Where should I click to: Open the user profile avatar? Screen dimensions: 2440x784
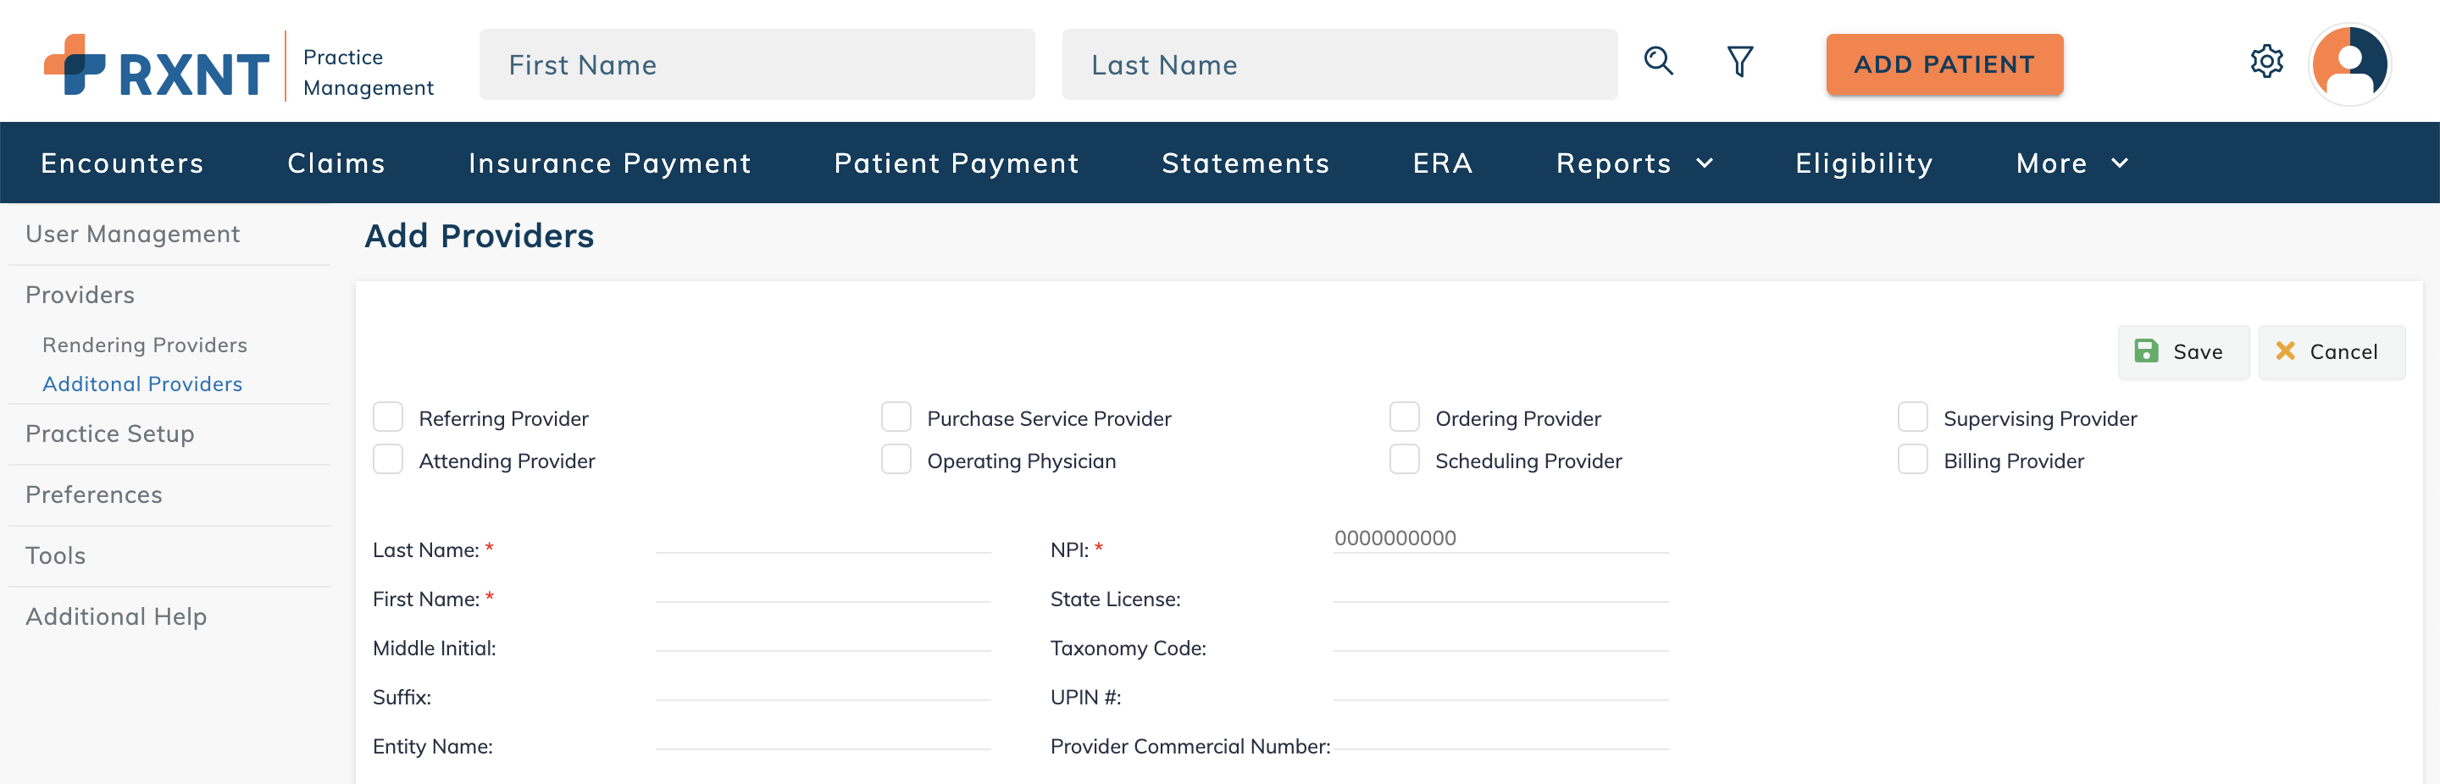tap(2349, 64)
